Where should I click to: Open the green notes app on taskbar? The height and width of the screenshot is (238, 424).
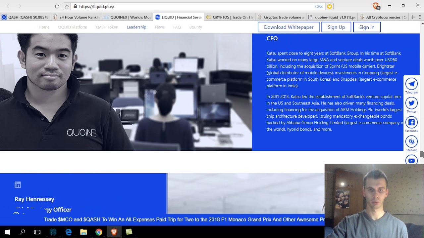tap(129, 232)
